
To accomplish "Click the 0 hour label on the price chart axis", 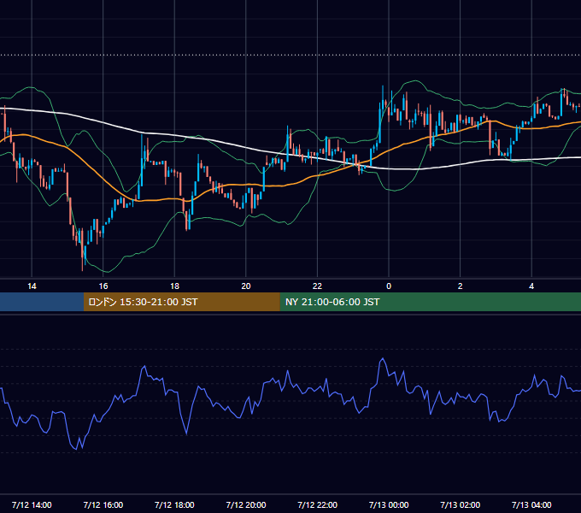I will (x=389, y=286).
